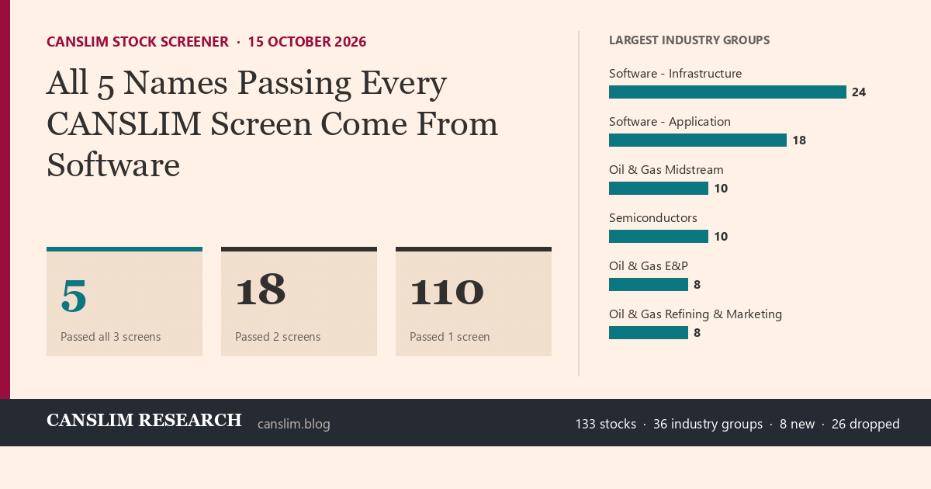Click the 'Passed 1 screen' caption
Screen dimensions: 931x489
point(449,337)
